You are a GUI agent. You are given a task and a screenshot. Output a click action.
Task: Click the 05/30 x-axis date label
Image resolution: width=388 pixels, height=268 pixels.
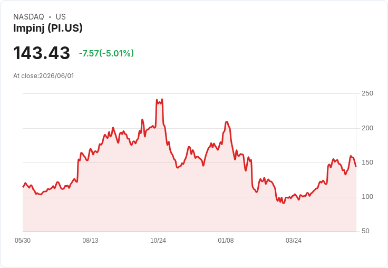23,240
